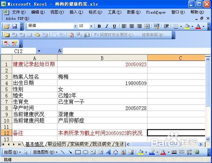Insert diagram or organization chart icon
The width and height of the screenshot is (212, 163).
tap(116, 152)
